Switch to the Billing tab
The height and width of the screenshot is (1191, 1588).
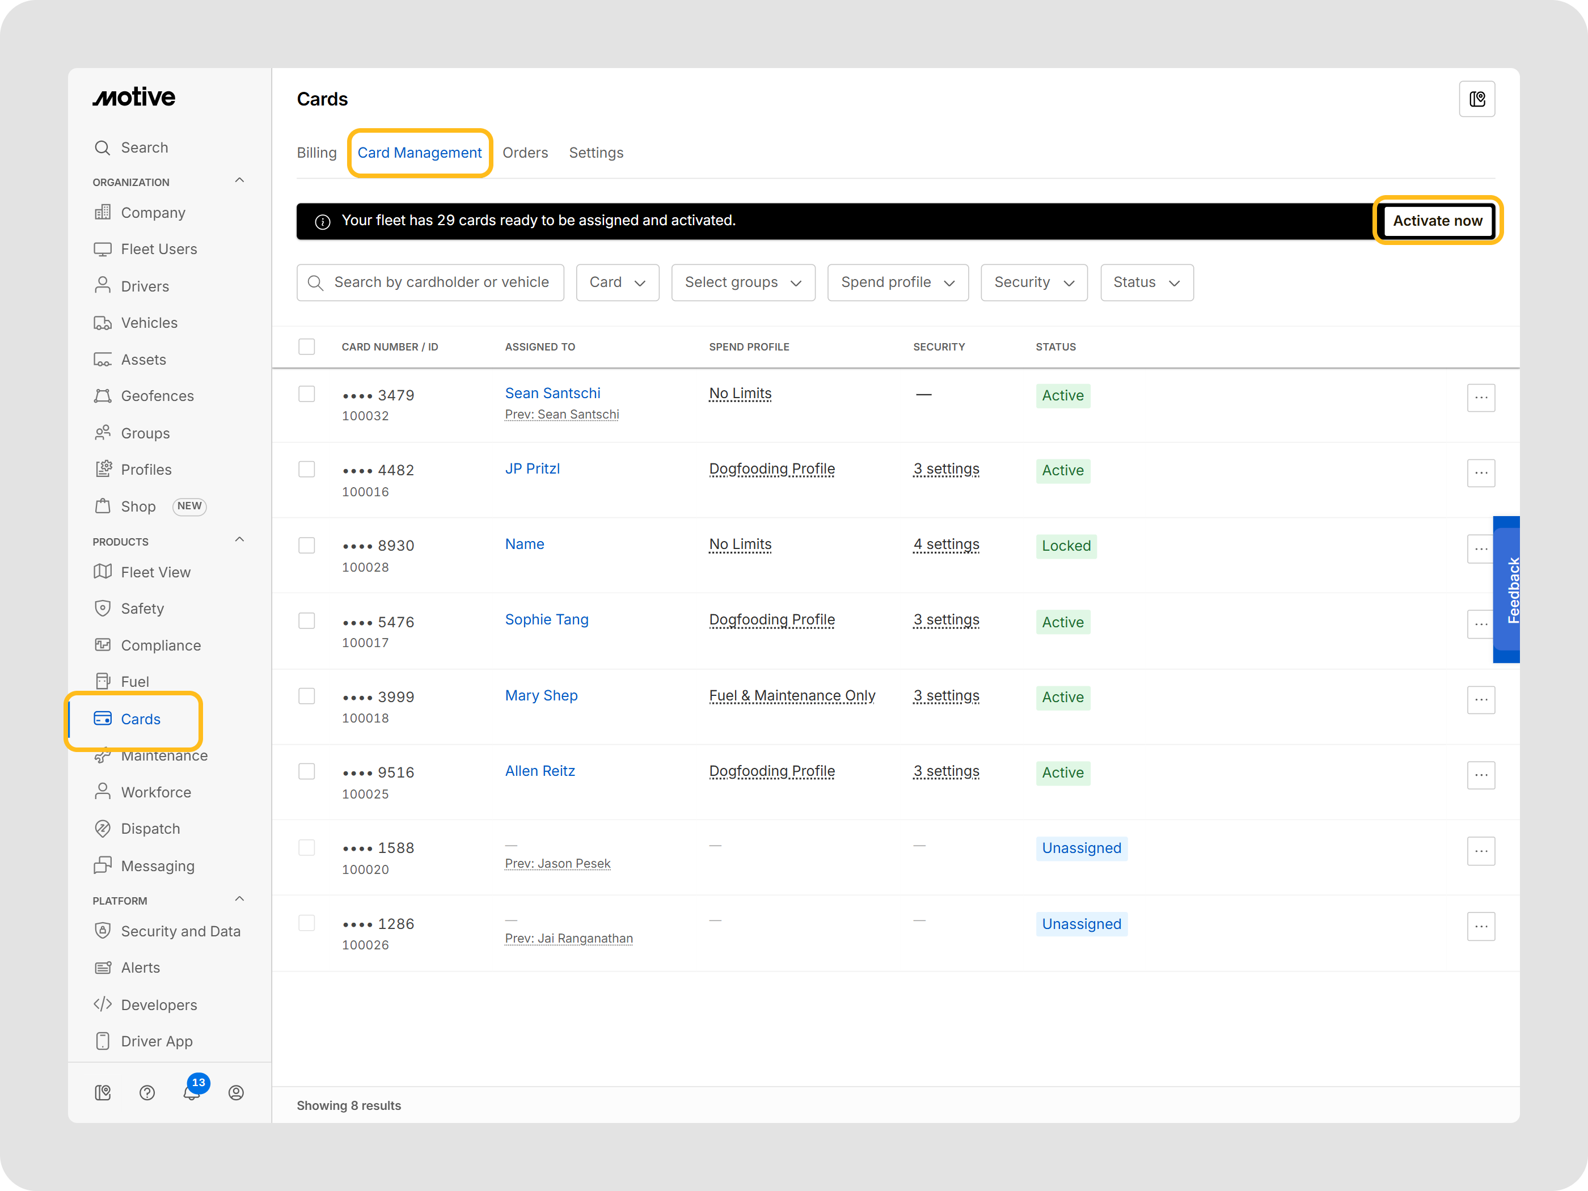[316, 153]
